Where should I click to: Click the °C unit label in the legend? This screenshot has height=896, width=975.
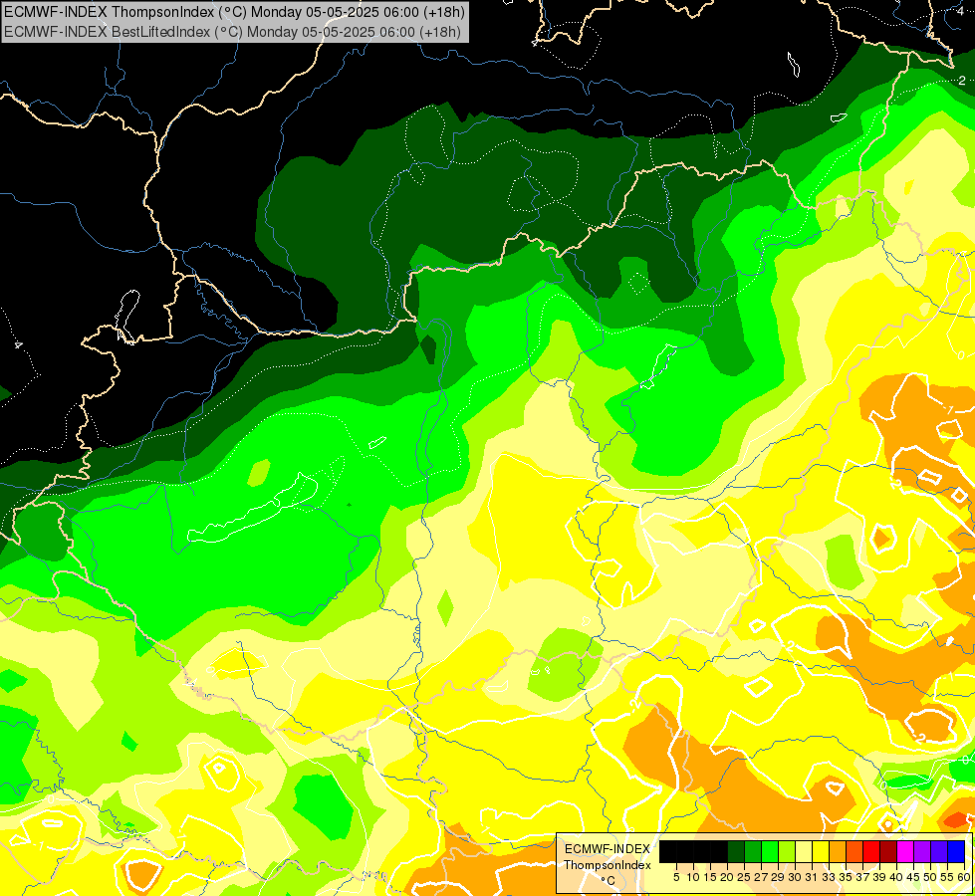tap(609, 881)
